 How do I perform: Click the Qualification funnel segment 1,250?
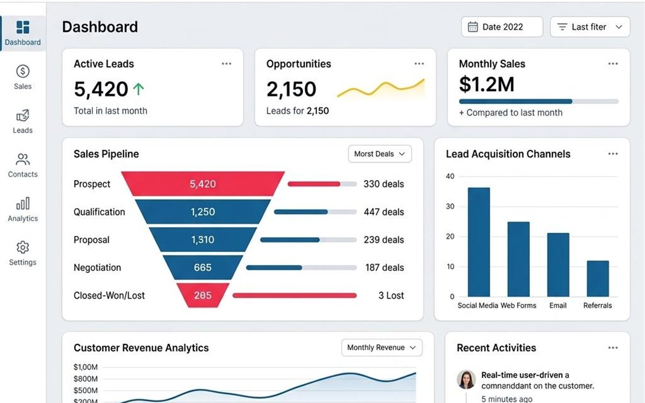[203, 212]
